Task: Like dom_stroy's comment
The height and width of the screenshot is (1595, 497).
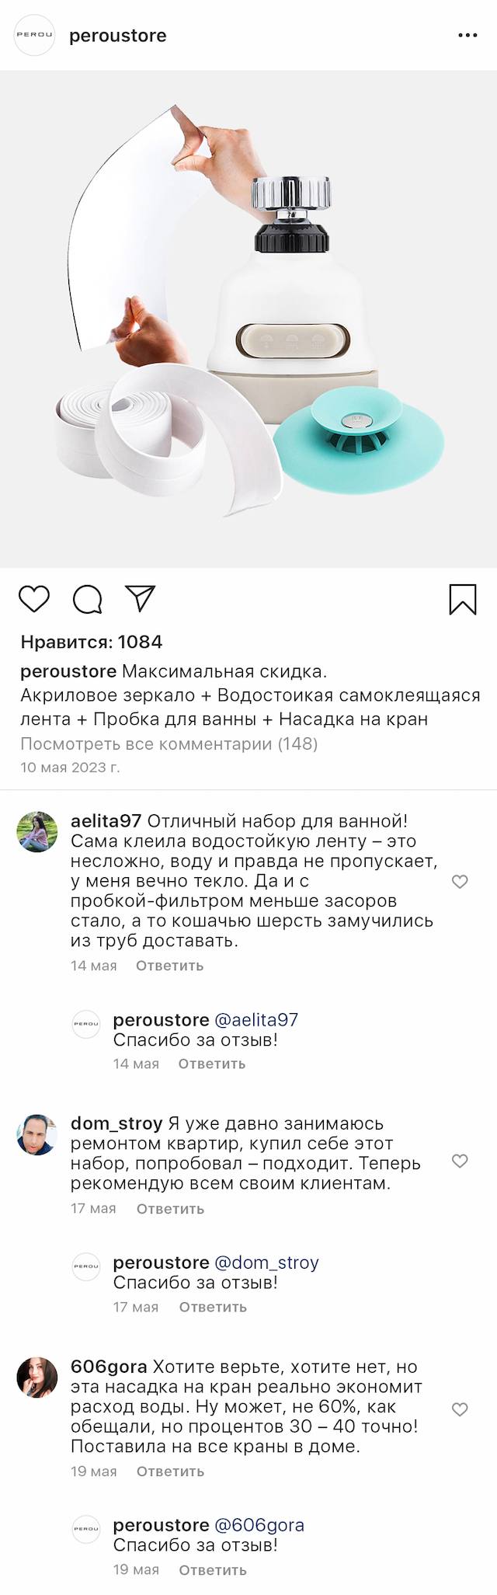Action: pyautogui.click(x=460, y=1161)
